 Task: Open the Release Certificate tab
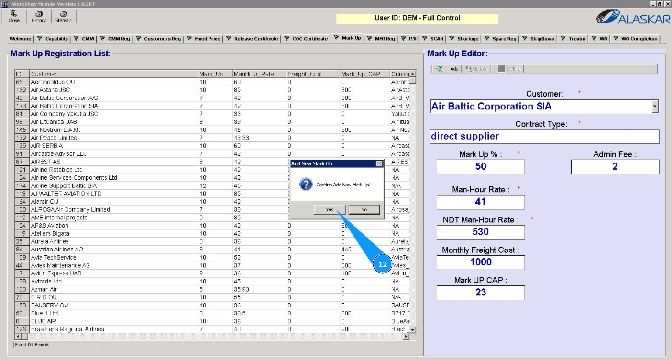coord(252,39)
